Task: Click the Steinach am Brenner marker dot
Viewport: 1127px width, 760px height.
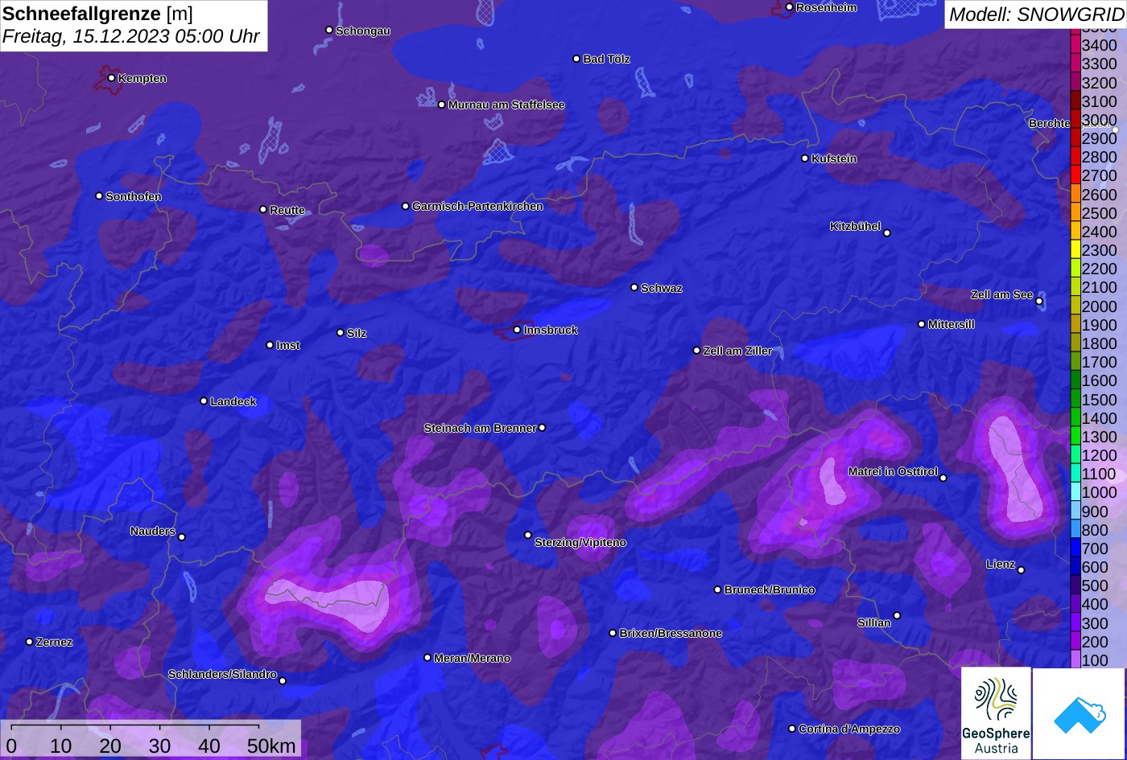Action: (x=542, y=428)
